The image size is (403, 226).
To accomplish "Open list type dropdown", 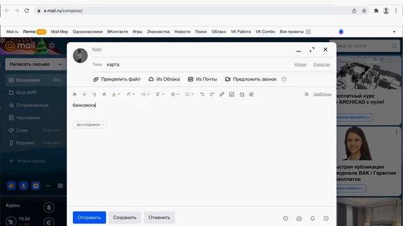I will (190, 94).
